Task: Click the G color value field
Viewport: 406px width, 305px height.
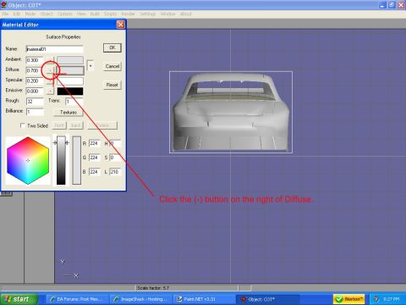Action: point(95,158)
